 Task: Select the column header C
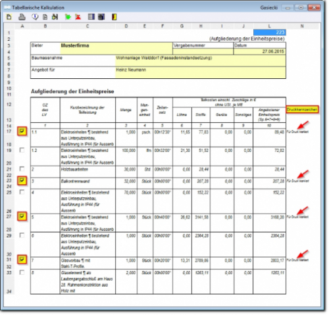(88, 26)
